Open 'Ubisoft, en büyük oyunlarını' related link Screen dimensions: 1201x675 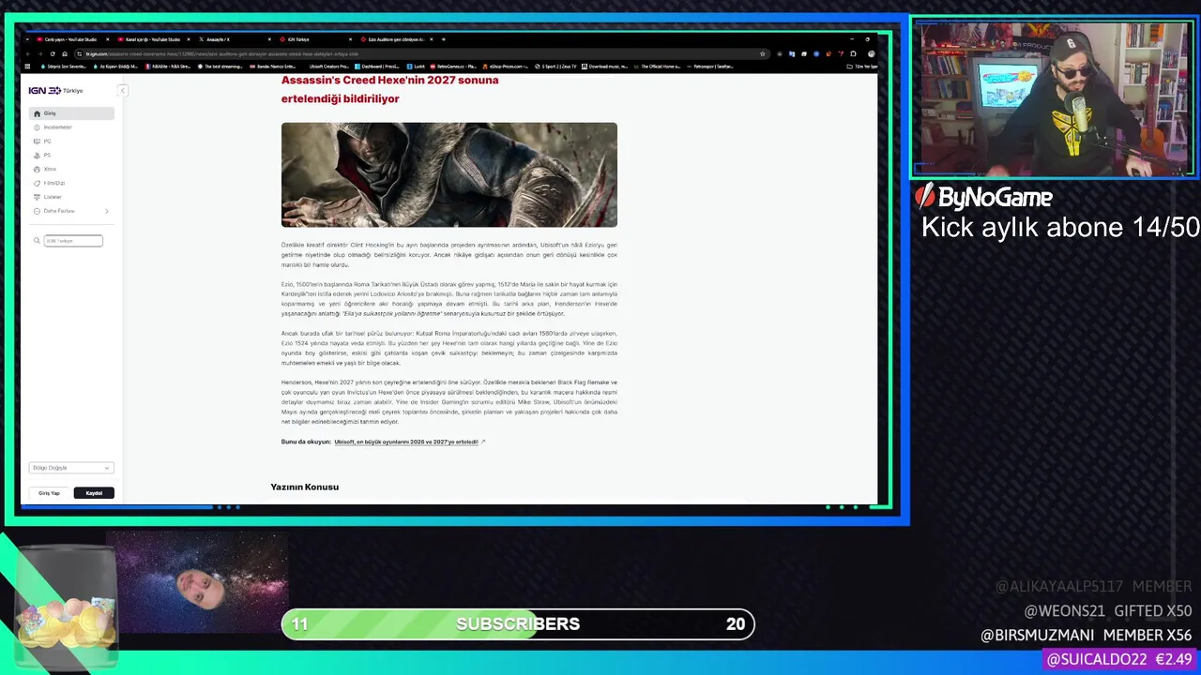pyautogui.click(x=406, y=442)
